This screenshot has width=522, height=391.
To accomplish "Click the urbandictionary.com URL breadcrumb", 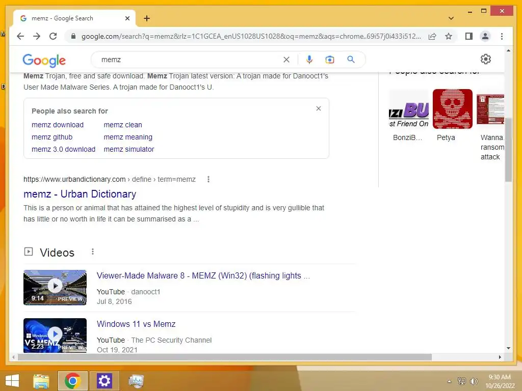I will click(x=110, y=179).
